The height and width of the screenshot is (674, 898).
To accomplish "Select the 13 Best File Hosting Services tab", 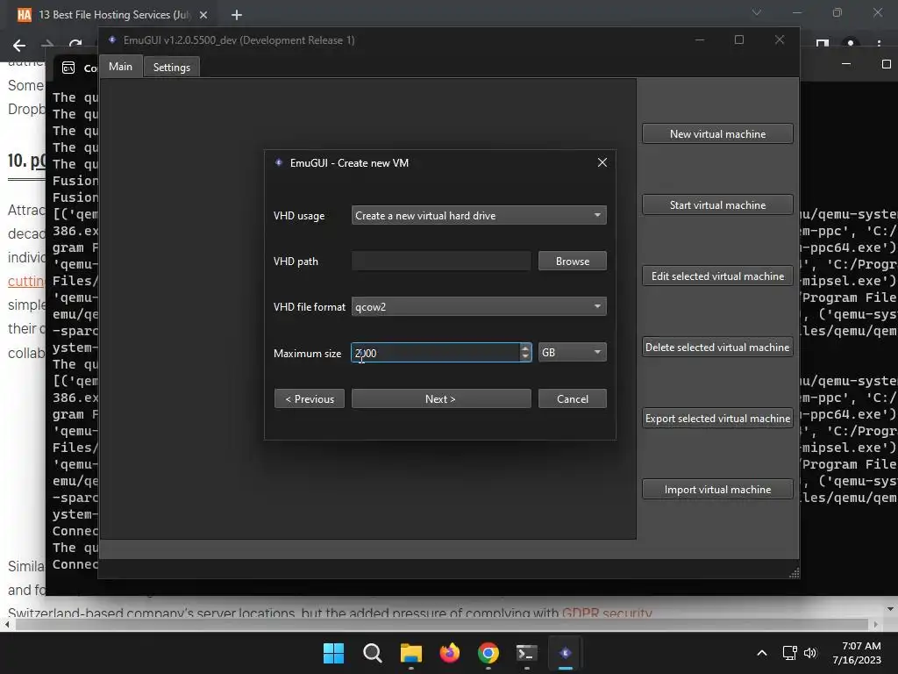I will pos(112,15).
